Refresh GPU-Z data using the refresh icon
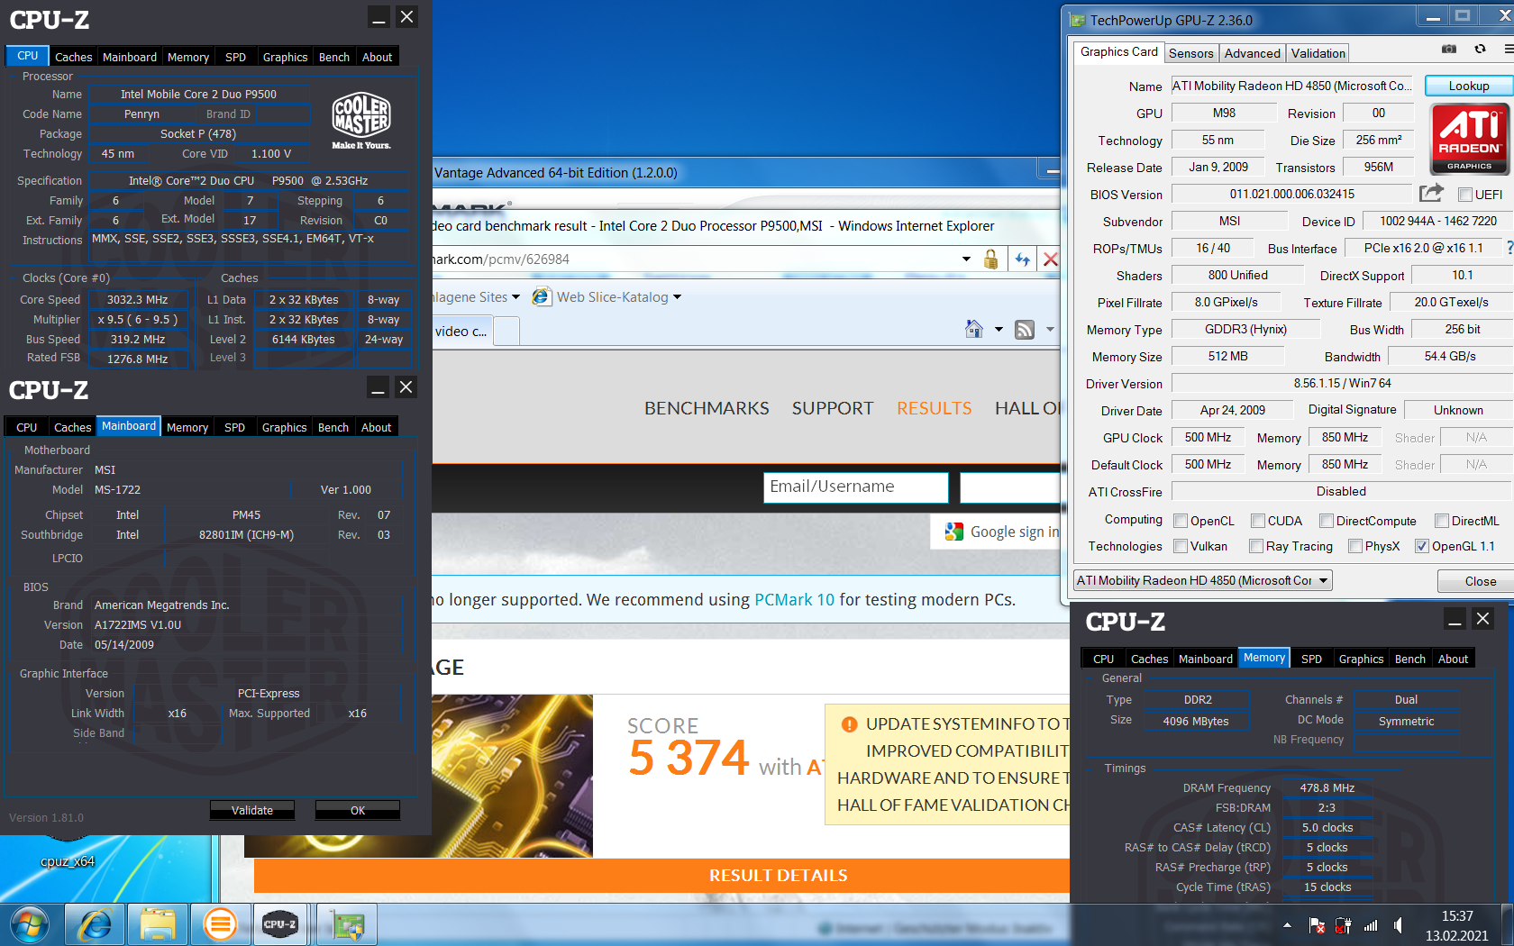 [x=1480, y=49]
